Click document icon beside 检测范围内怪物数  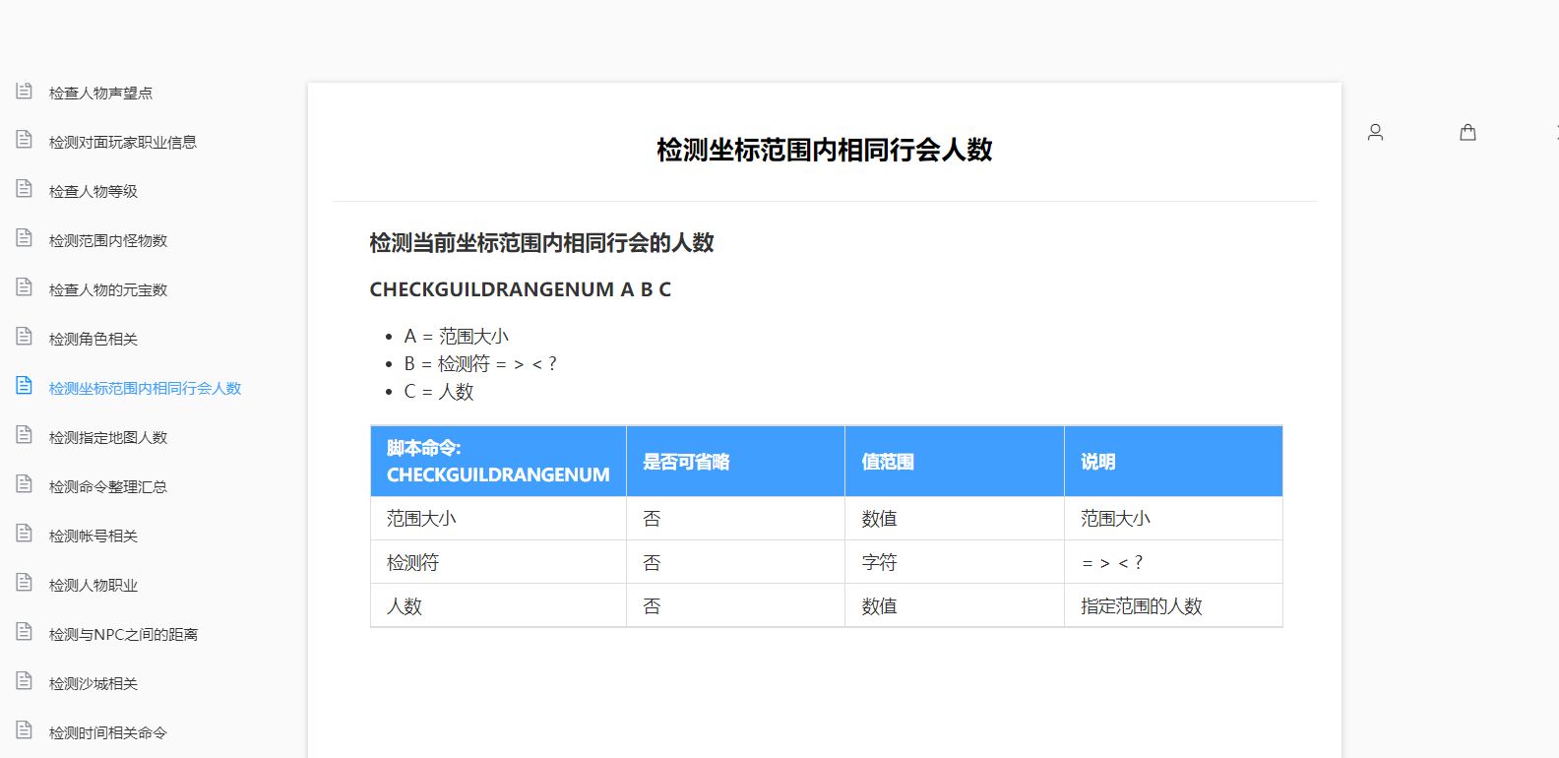point(25,238)
